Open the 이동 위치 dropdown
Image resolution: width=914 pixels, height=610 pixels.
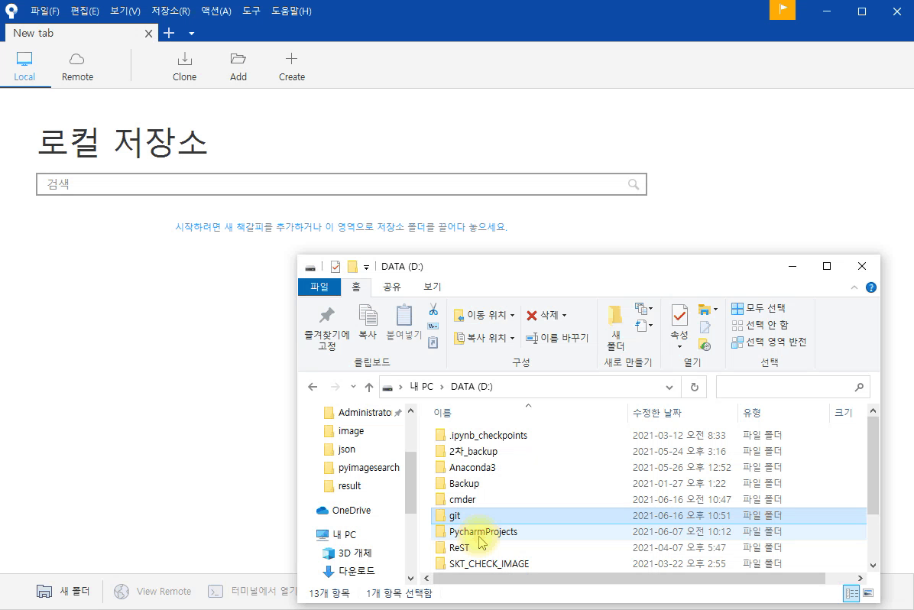click(x=485, y=315)
